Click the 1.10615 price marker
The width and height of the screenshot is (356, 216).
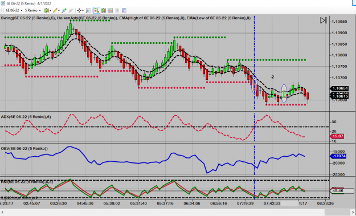tap(339, 96)
